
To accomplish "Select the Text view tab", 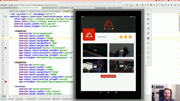I will point(10,96).
